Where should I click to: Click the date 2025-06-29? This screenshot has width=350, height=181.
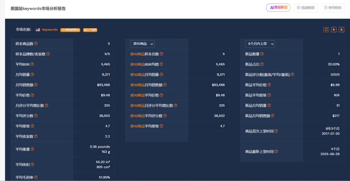pos(330,154)
